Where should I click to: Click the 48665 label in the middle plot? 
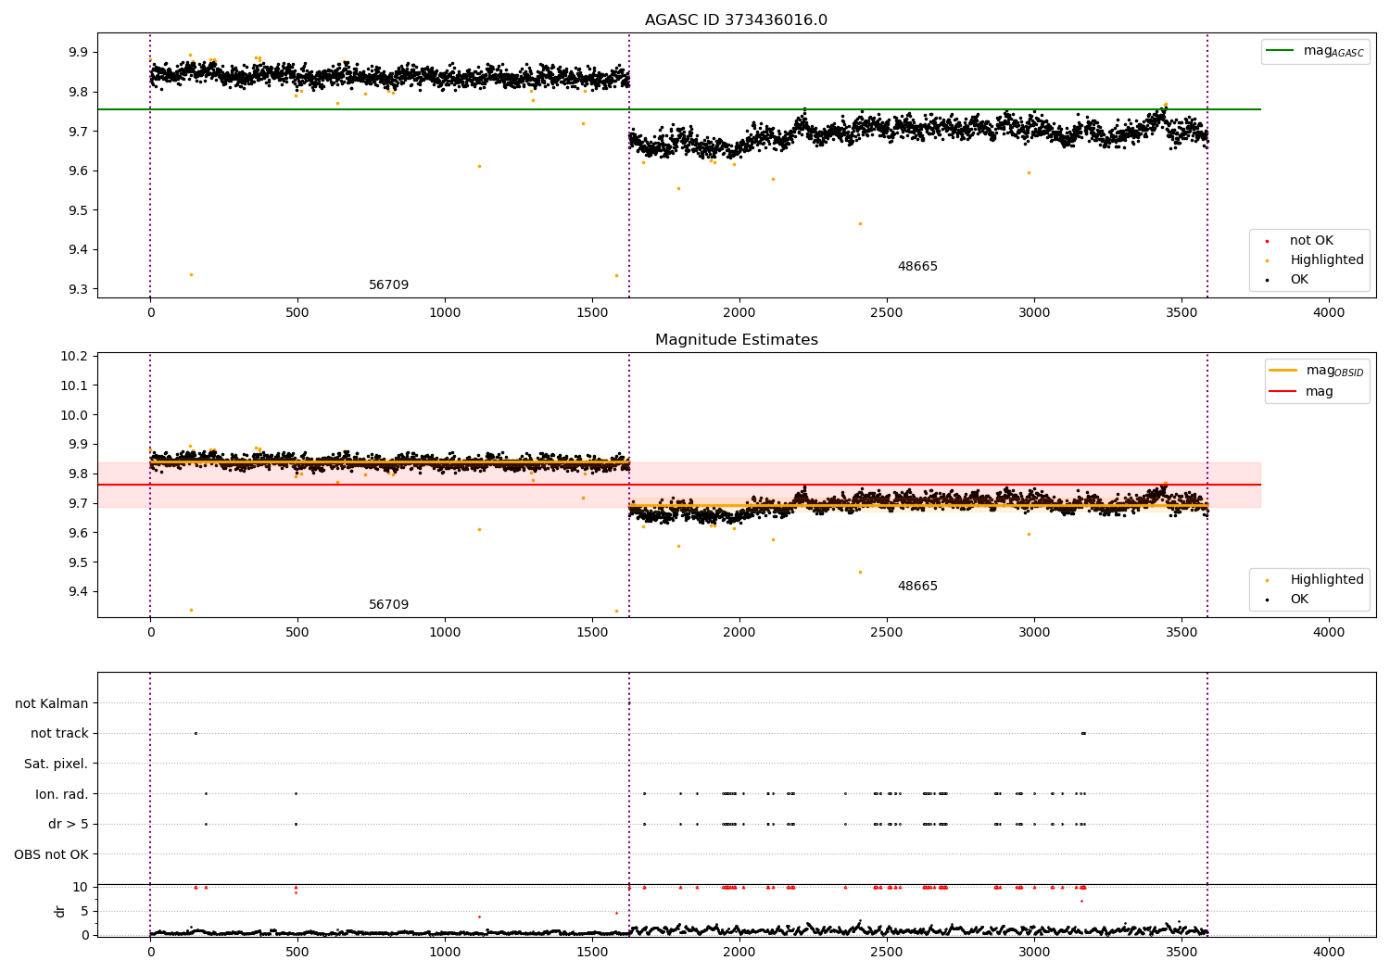917,587
